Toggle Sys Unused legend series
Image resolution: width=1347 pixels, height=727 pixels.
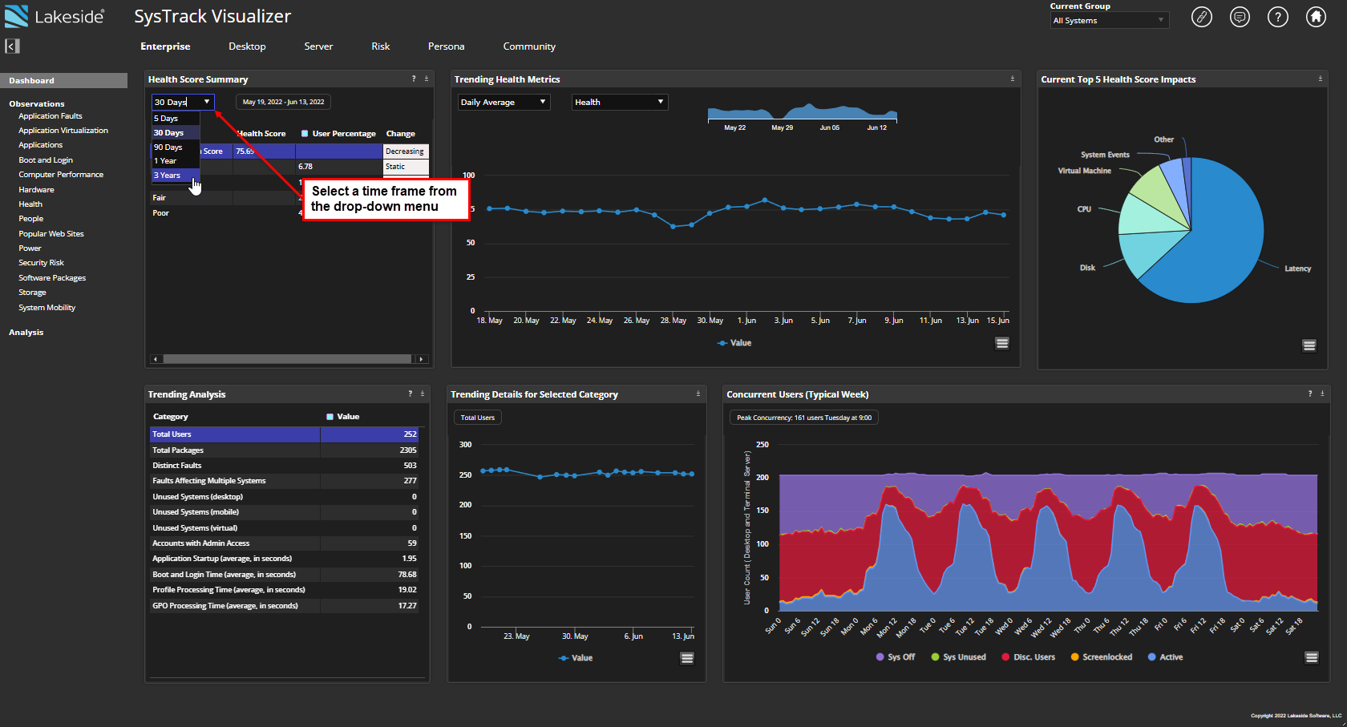tap(958, 657)
